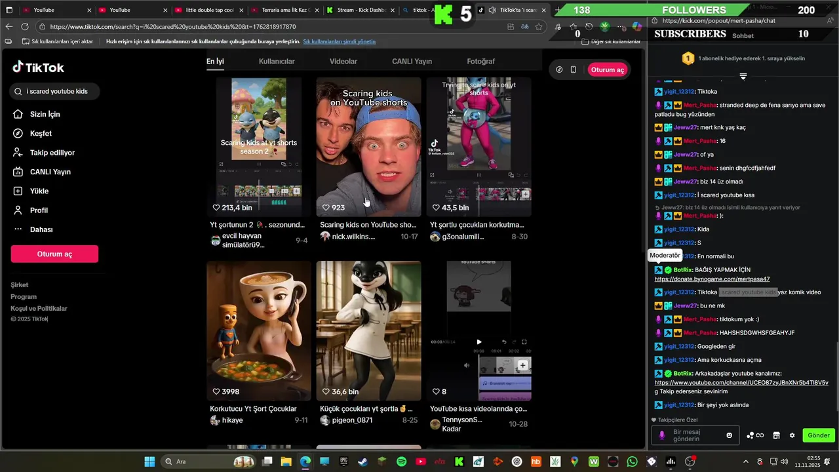Screen dimensions: 839x472
Task: Open chat settings gear icon
Action: (x=792, y=435)
